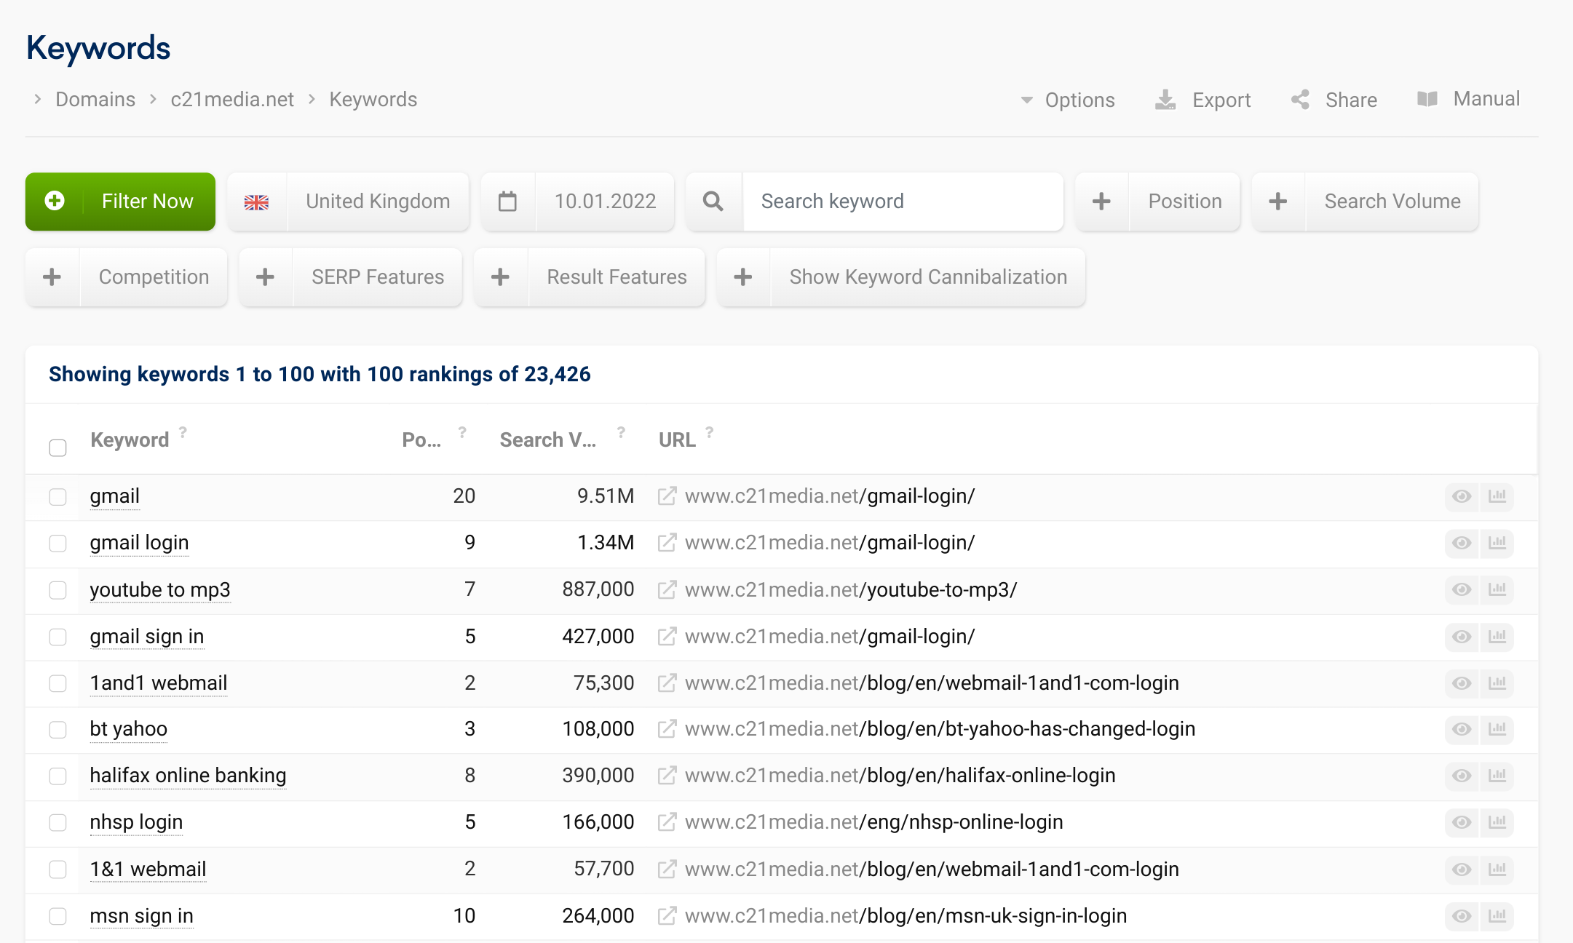1573x943 pixels.
Task: Open chart history icon for msn sign in
Action: pyautogui.click(x=1497, y=916)
